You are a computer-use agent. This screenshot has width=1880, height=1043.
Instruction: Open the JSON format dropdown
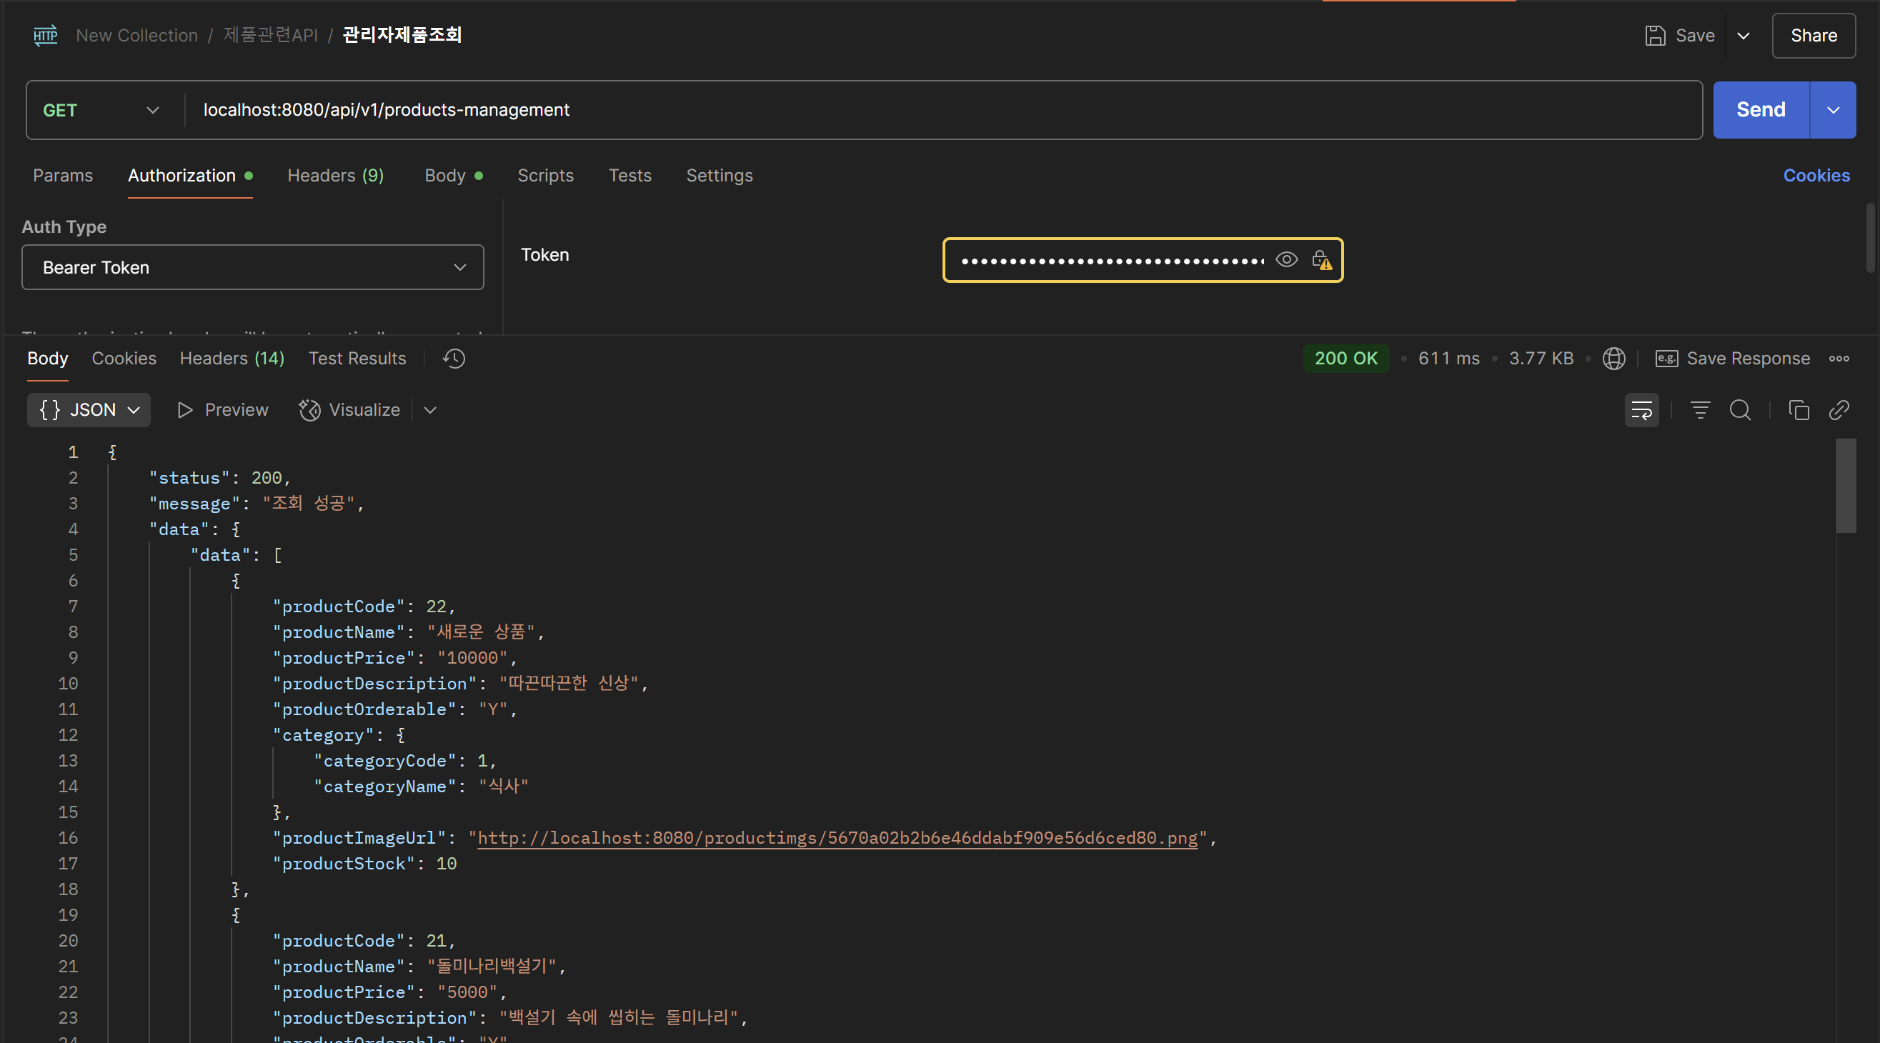(x=89, y=410)
